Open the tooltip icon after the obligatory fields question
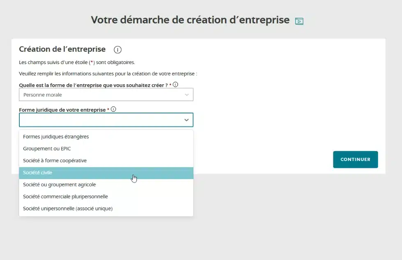The image size is (402, 260). (175, 84)
